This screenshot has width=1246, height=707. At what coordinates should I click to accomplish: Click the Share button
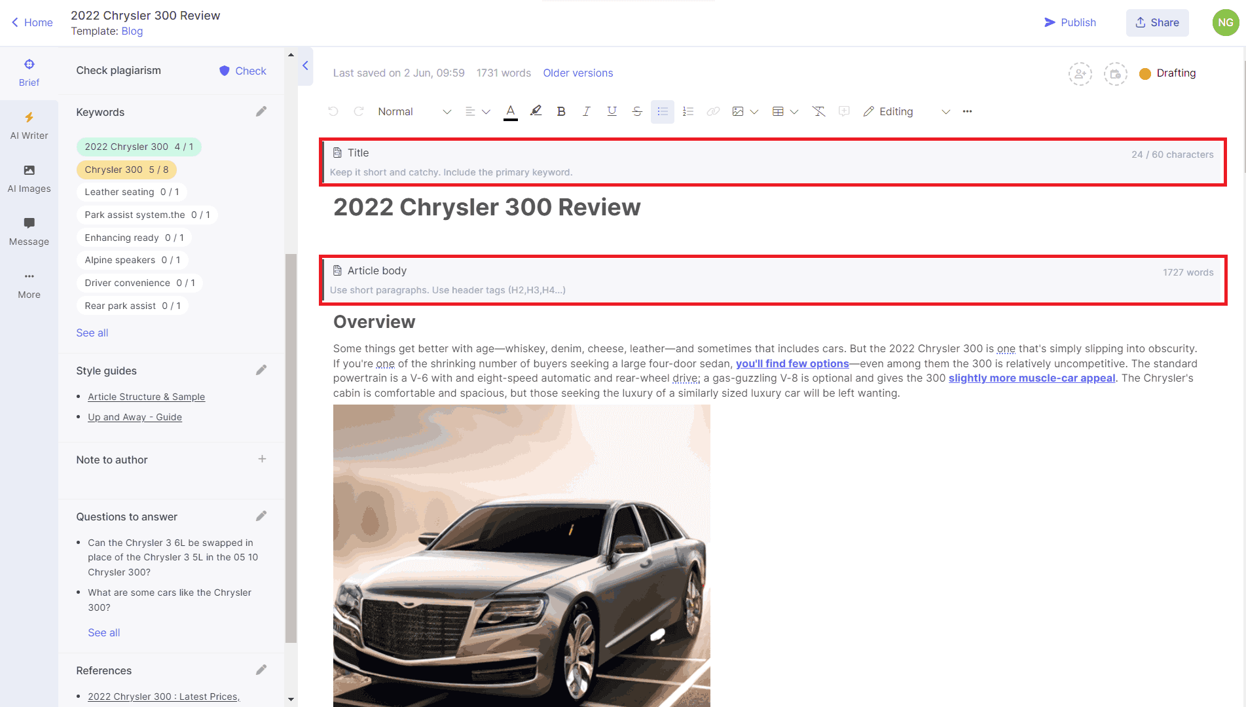[1157, 22]
